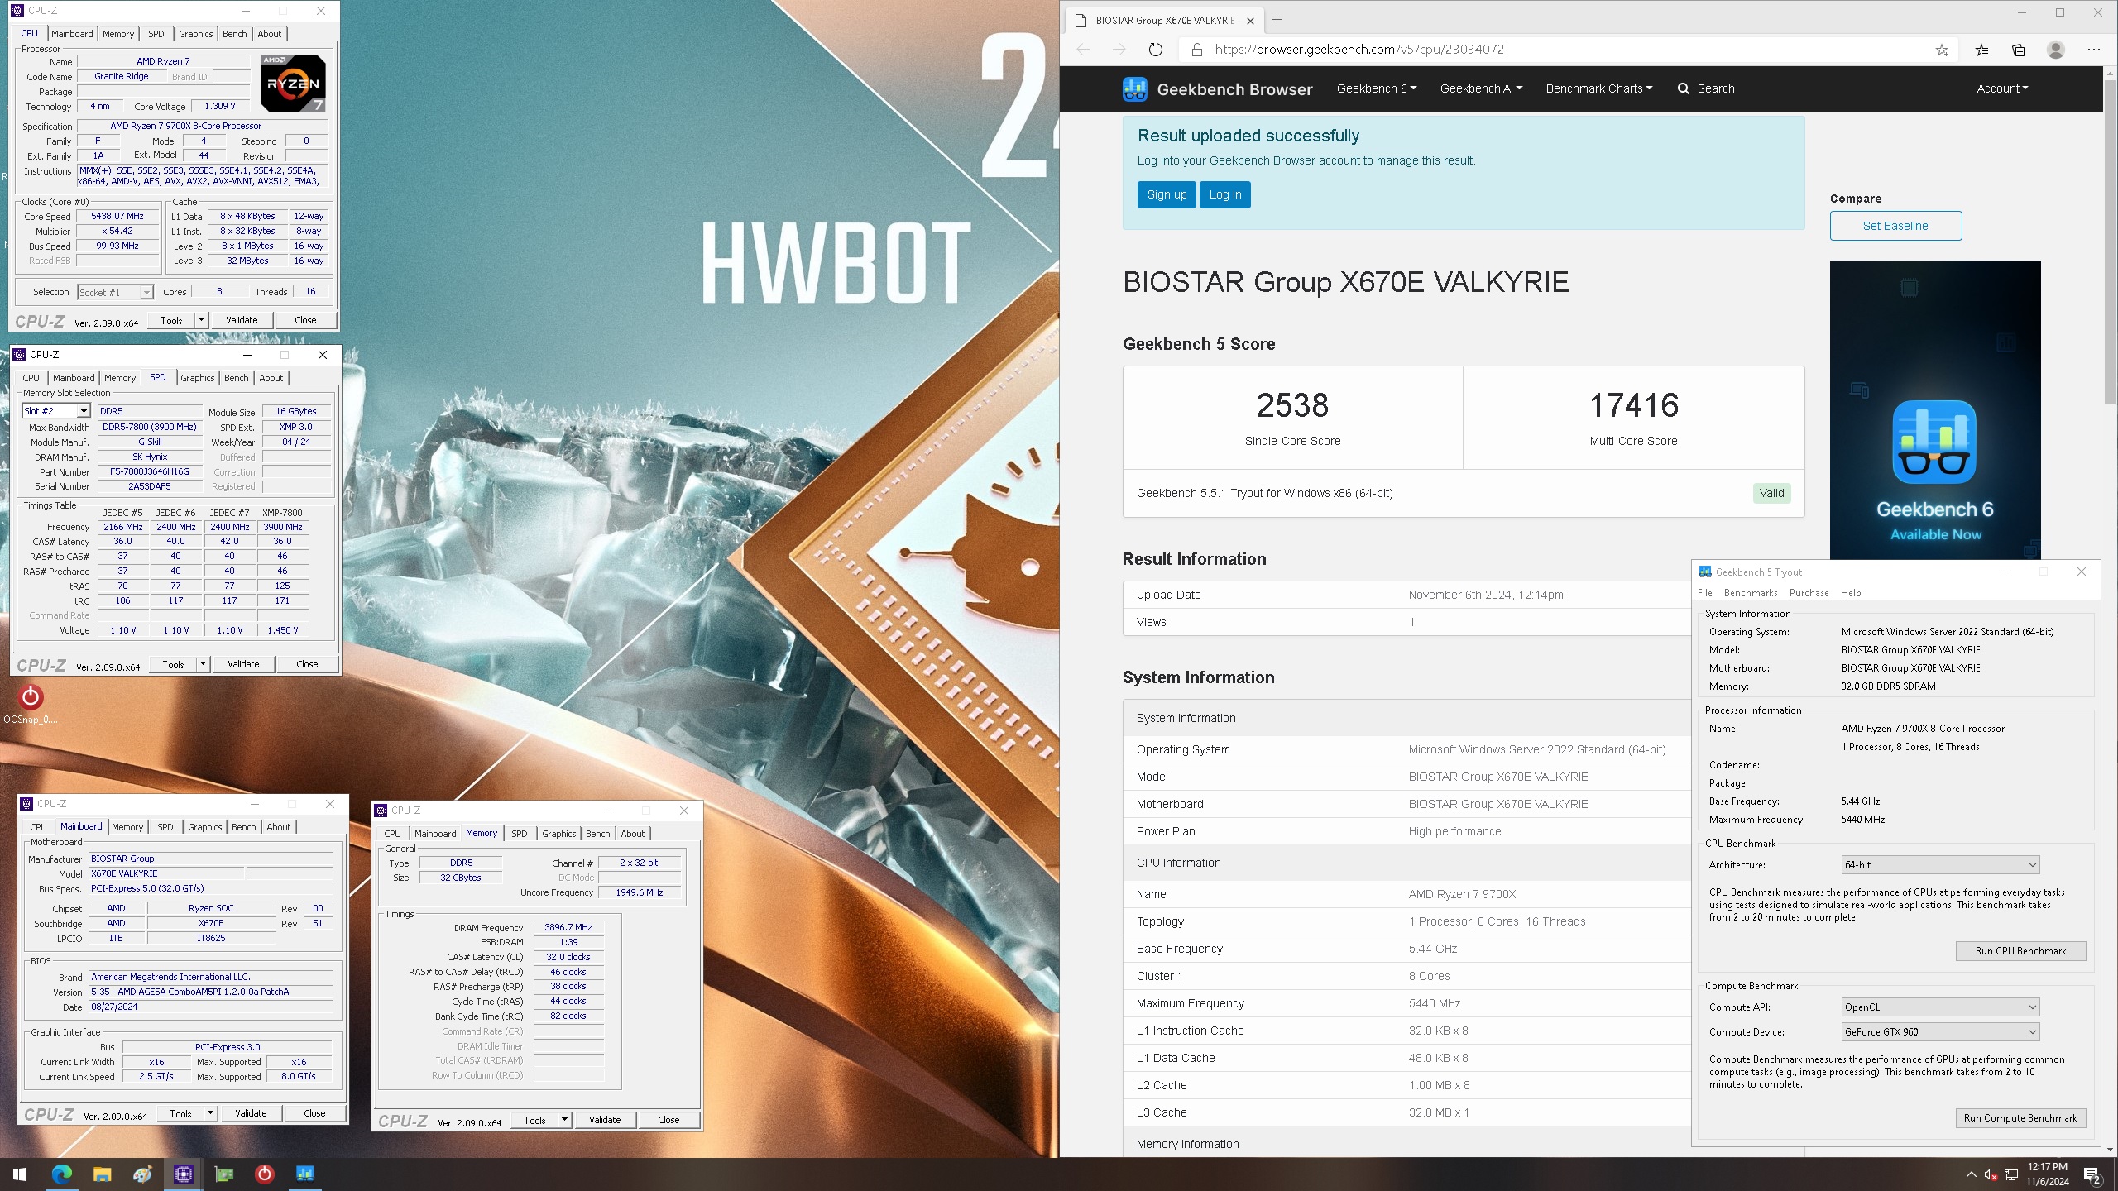This screenshot has width=2118, height=1191.
Task: Select the 2538 Single-Core Score value
Action: (x=1292, y=405)
